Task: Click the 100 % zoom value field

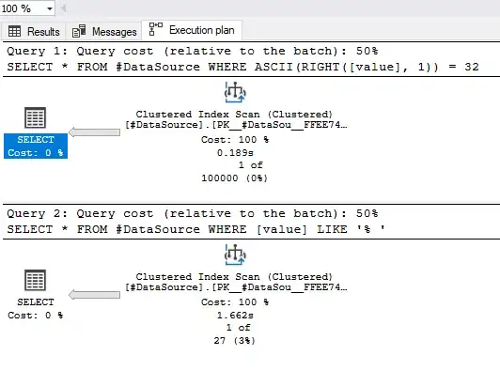Action: (22, 8)
